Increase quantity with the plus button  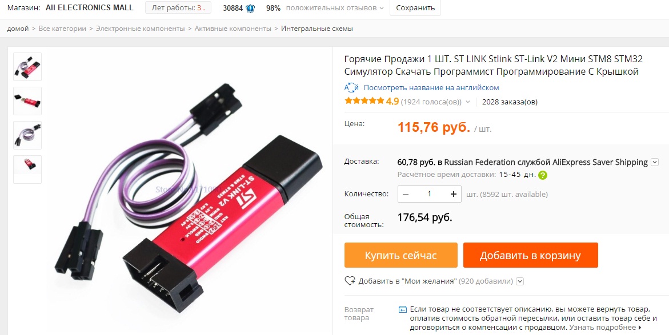pos(454,194)
